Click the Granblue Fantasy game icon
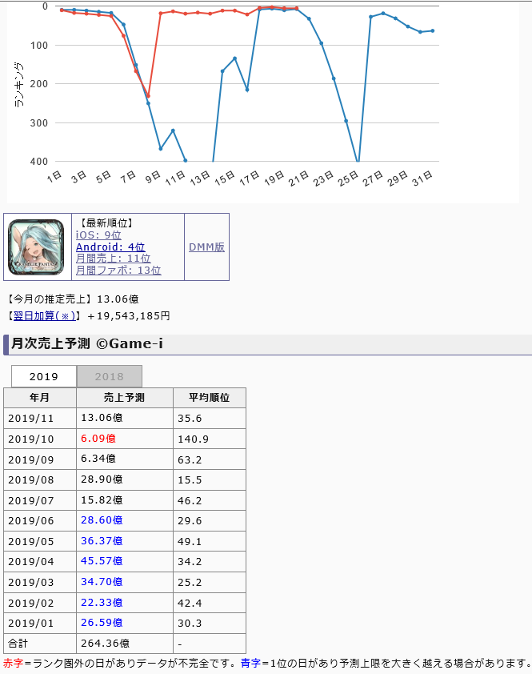The image size is (532, 674). 37,247
